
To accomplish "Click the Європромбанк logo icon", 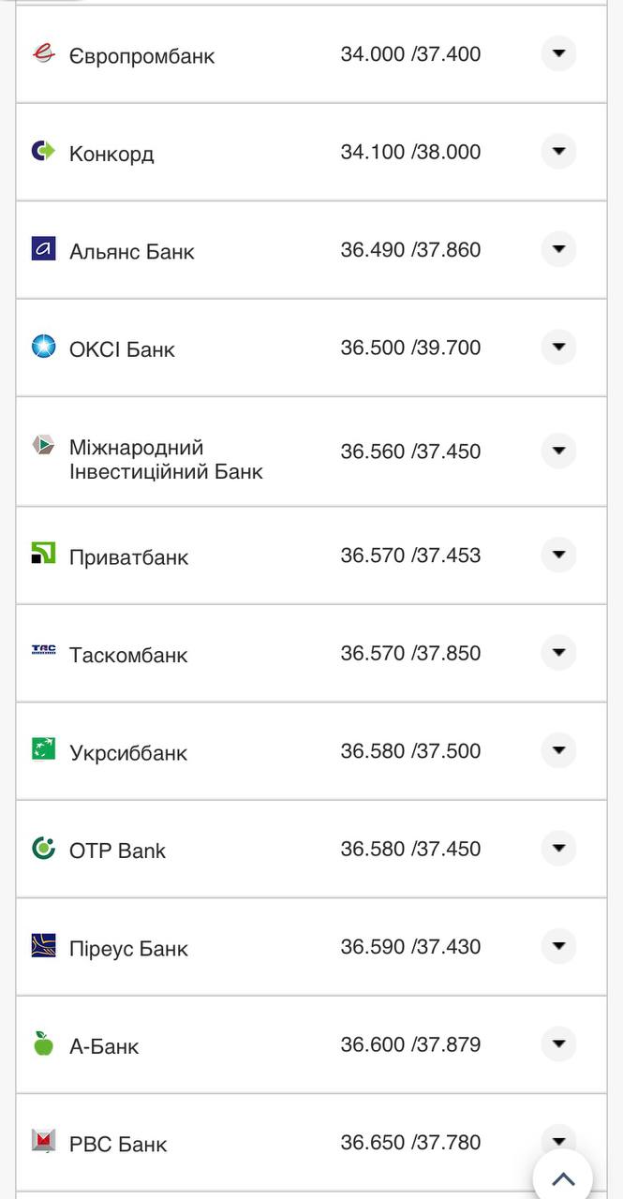I will (x=44, y=53).
